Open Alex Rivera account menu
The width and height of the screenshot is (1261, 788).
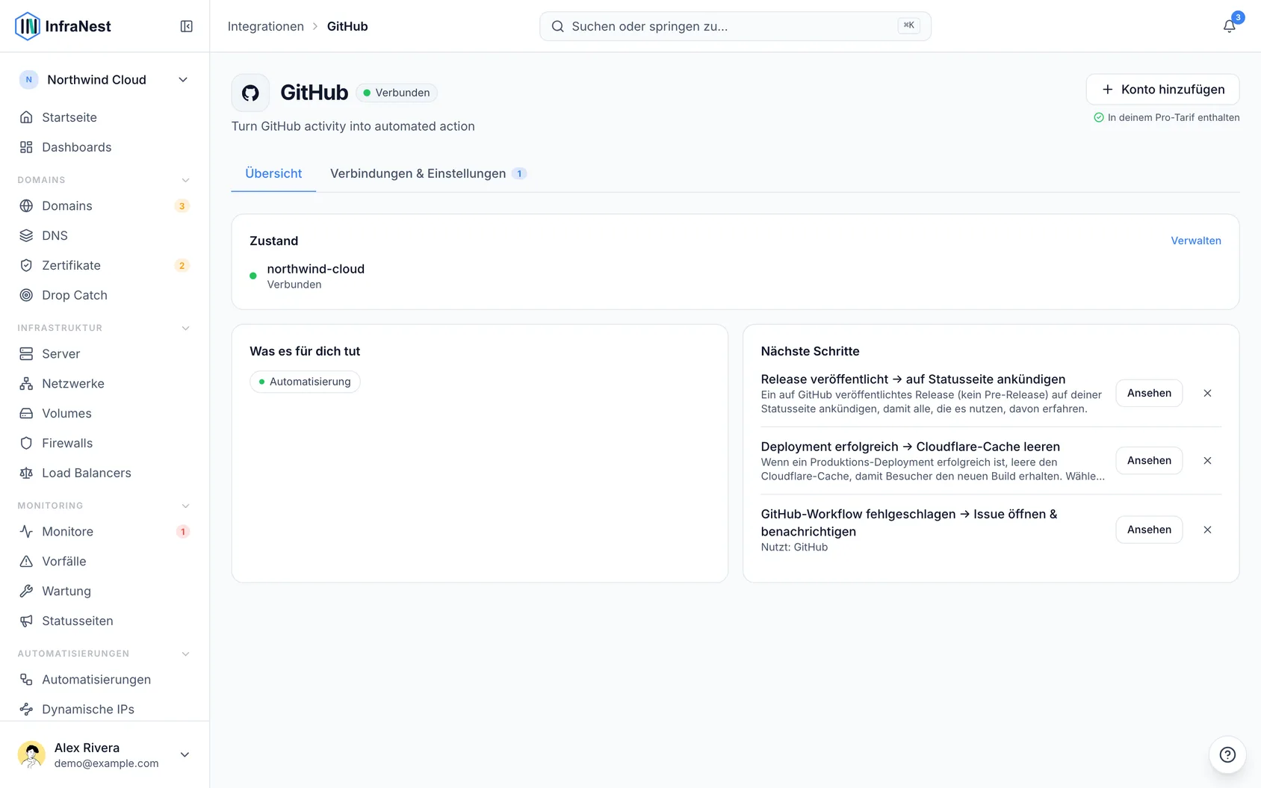pyautogui.click(x=105, y=754)
